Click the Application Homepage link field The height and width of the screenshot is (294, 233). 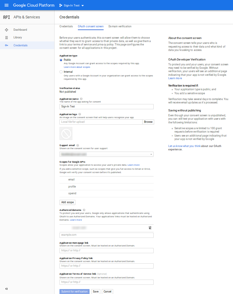106,250
